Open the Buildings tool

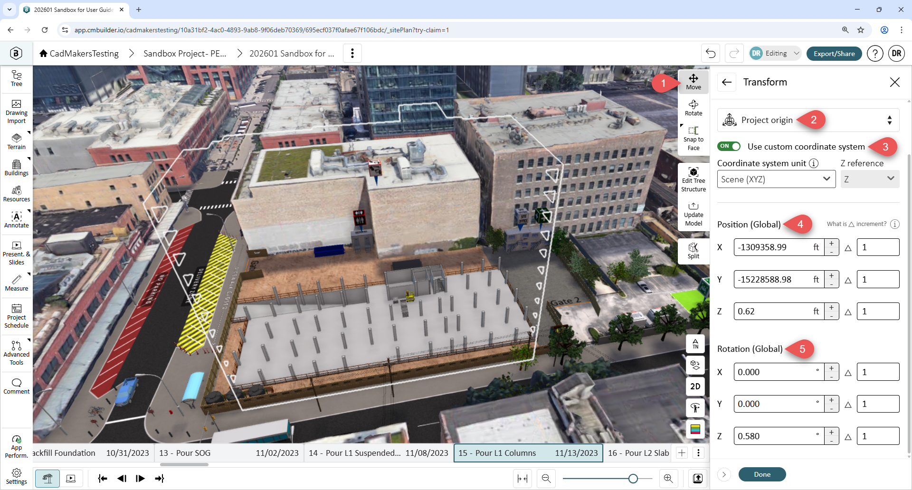[x=17, y=168]
